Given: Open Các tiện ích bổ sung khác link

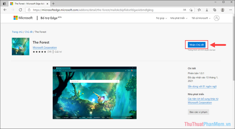Looking at the screenshot, I should (x=203, y=101).
